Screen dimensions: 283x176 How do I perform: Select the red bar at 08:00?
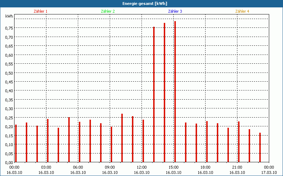click(x=101, y=143)
